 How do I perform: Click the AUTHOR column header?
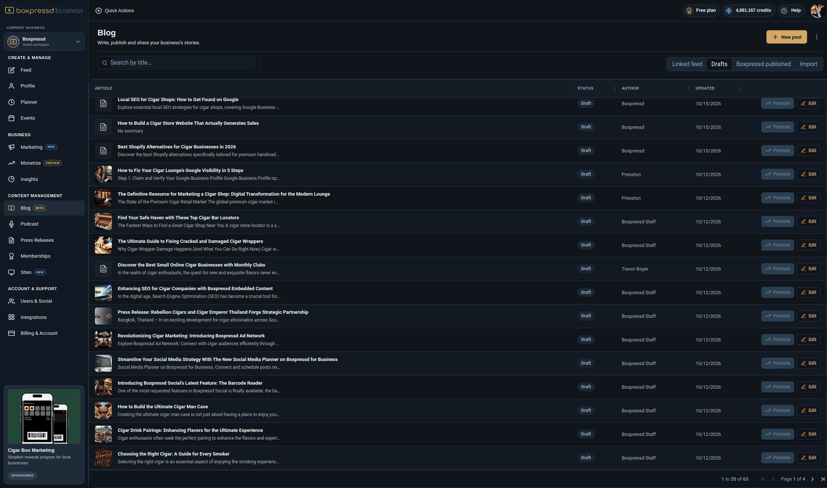point(630,89)
